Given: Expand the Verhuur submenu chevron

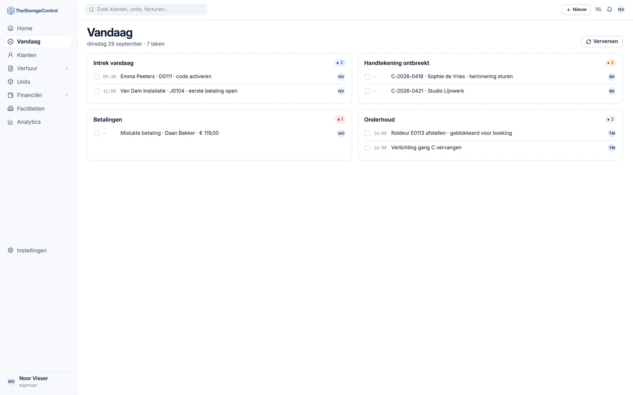Looking at the screenshot, I should (66, 69).
